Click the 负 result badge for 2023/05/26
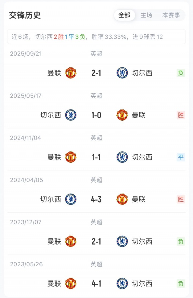Screen dimensions: 193x298 pos(181,284)
